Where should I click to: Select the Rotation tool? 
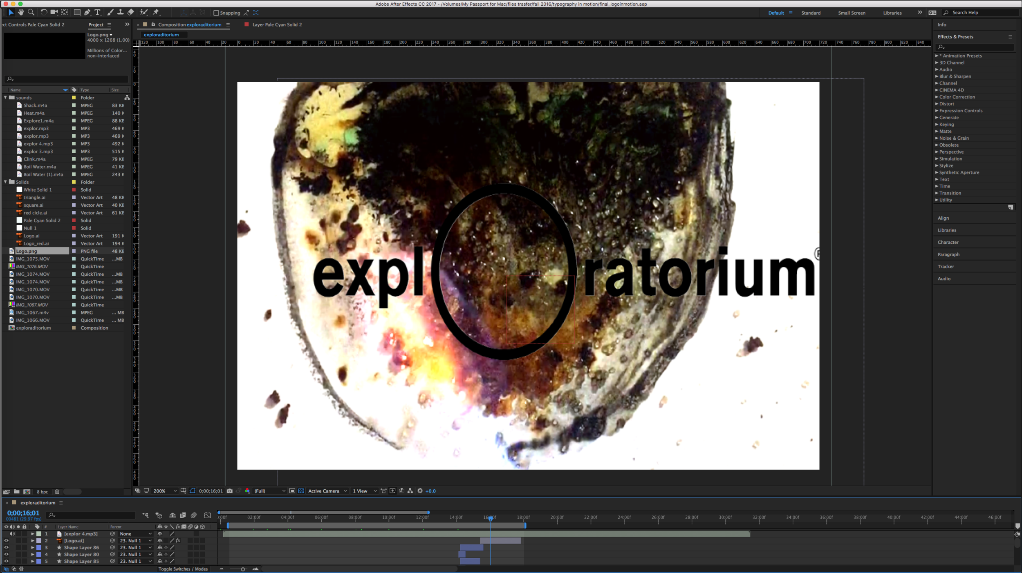point(44,12)
